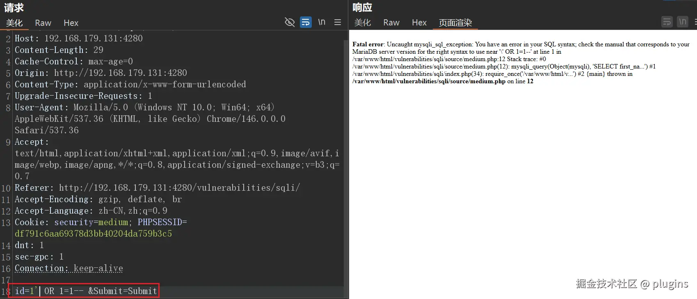Click the Origin header line
697x299 pixels.
point(101,73)
